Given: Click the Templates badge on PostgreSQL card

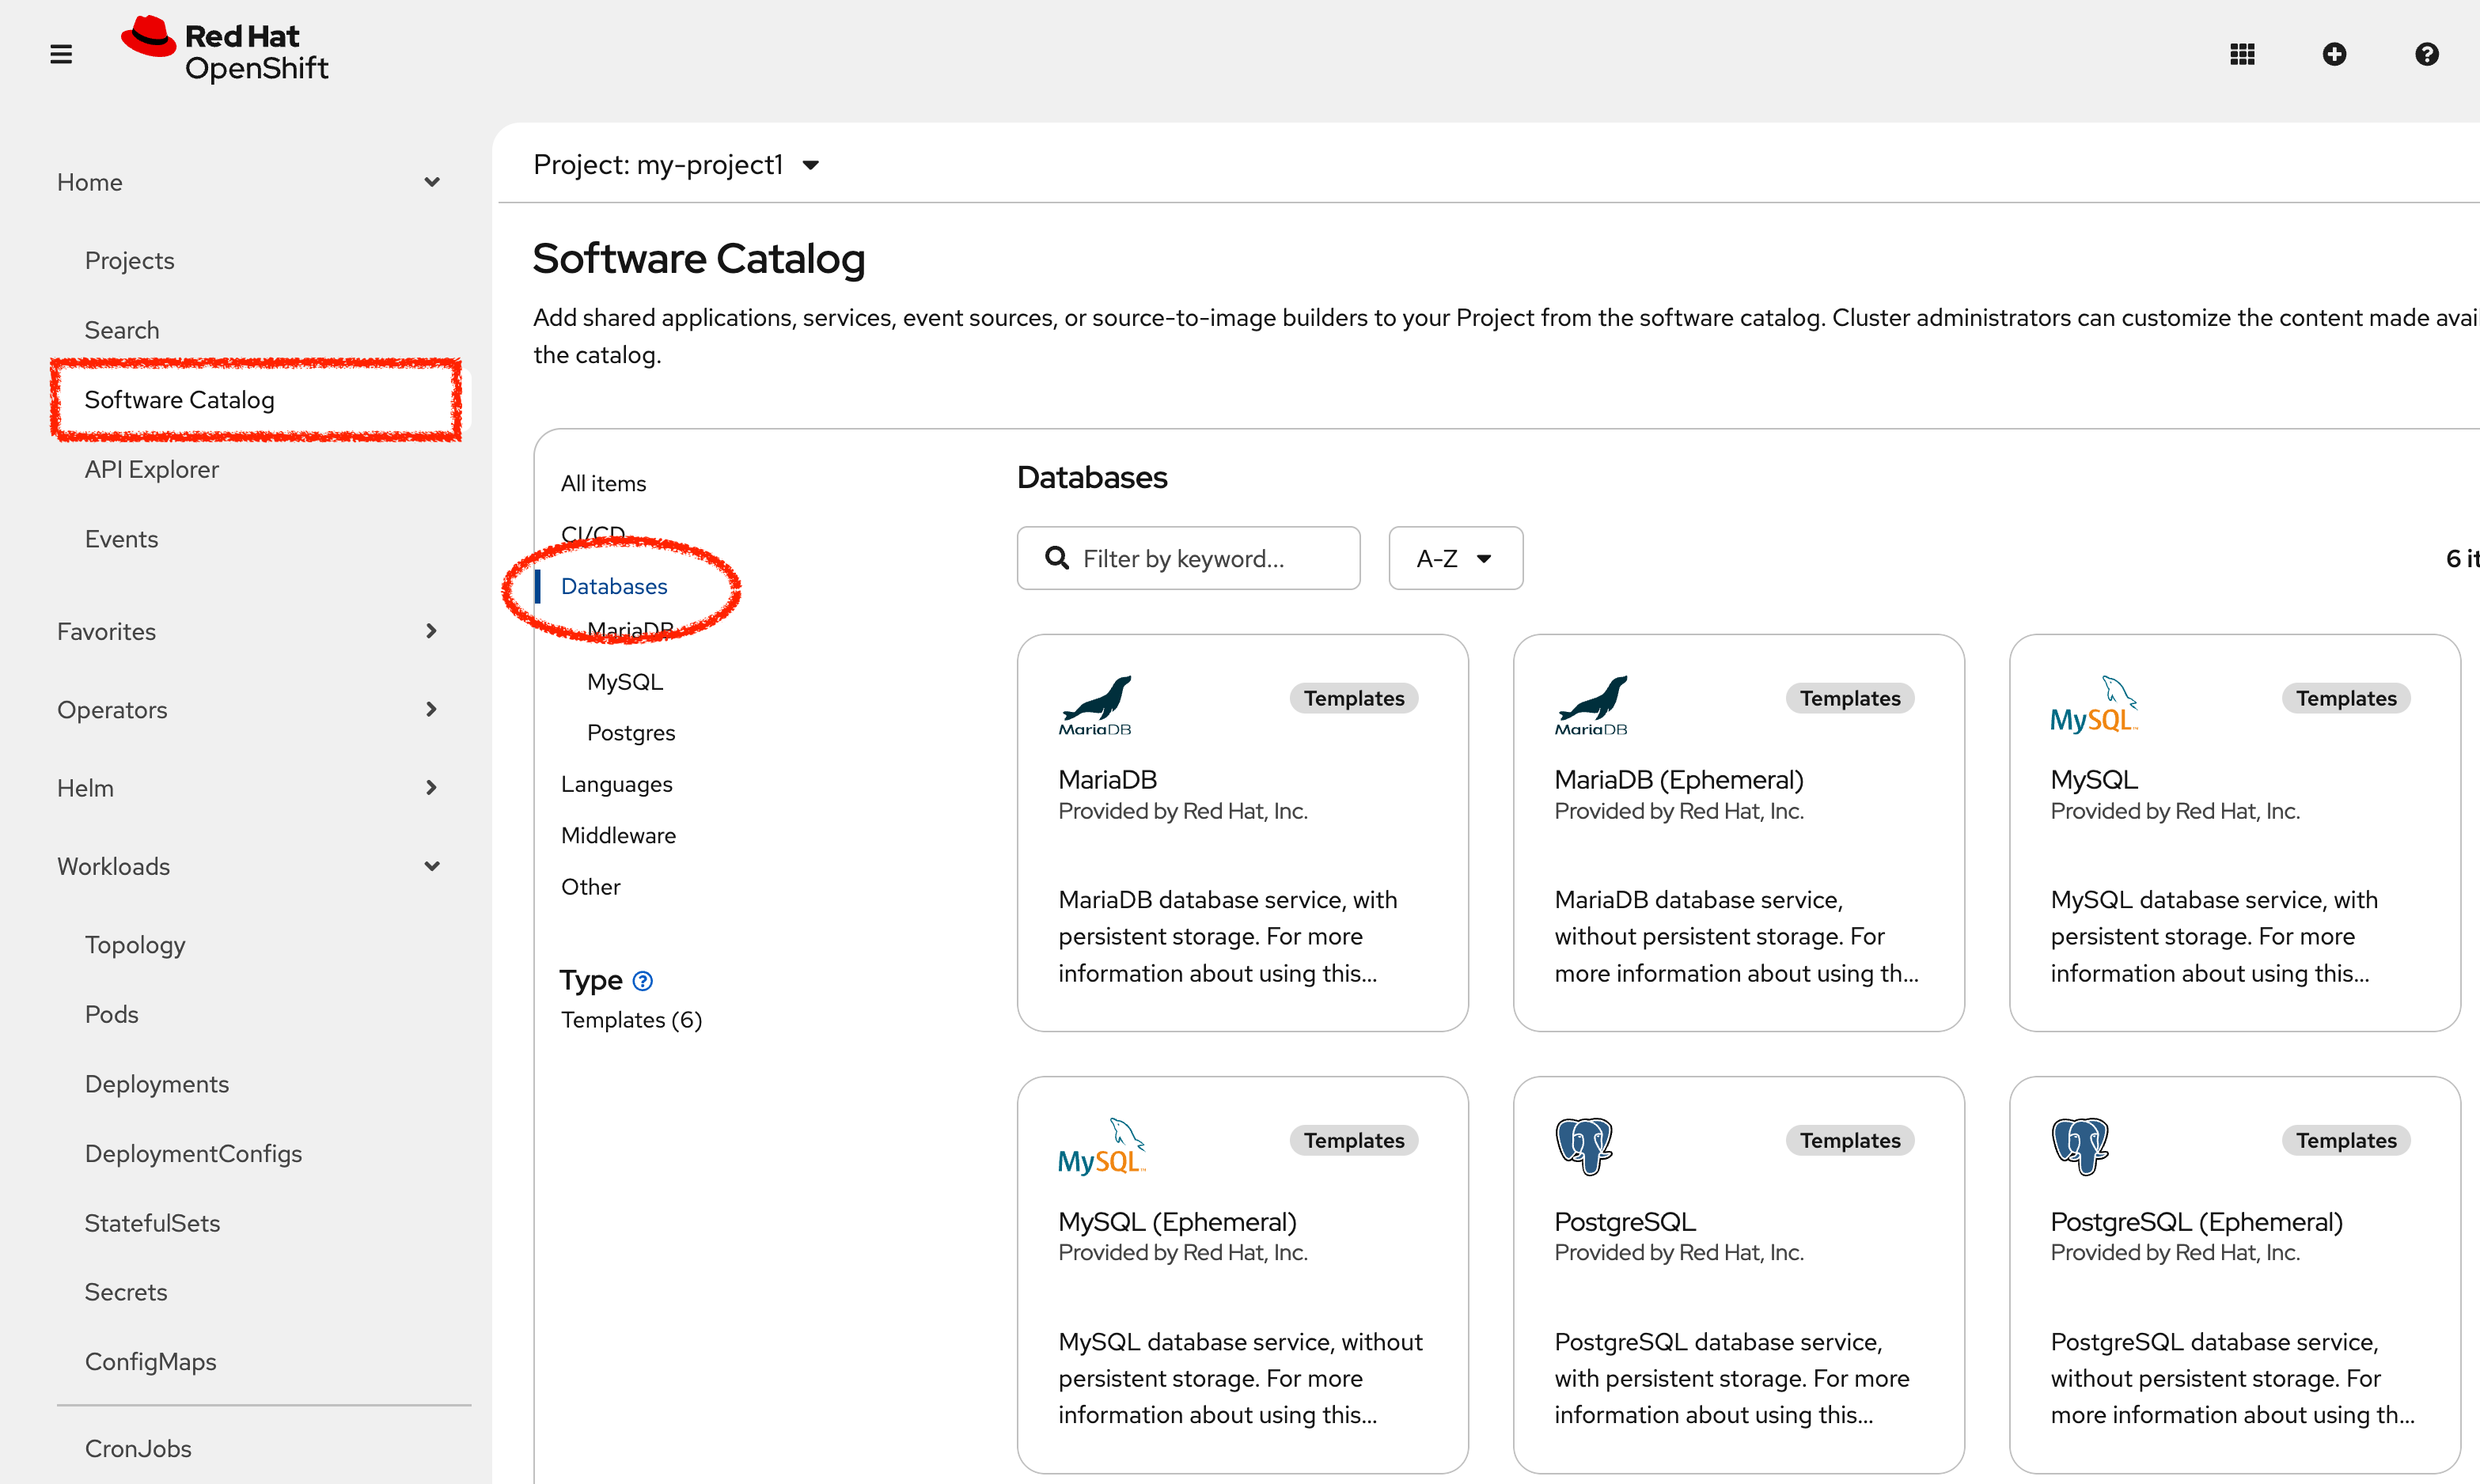Looking at the screenshot, I should [1850, 1140].
